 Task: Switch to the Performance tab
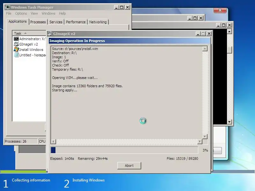pos(76,22)
